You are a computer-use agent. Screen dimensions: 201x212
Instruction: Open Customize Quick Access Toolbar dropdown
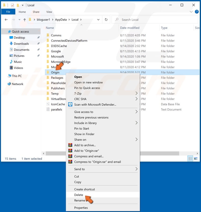(23, 5)
